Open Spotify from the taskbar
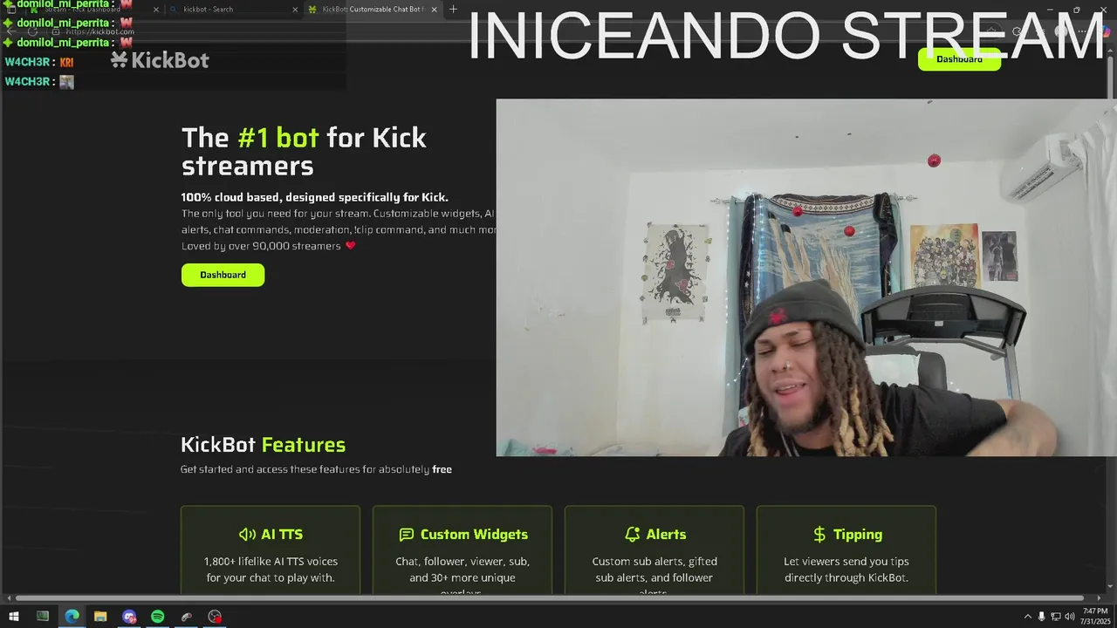 click(157, 617)
